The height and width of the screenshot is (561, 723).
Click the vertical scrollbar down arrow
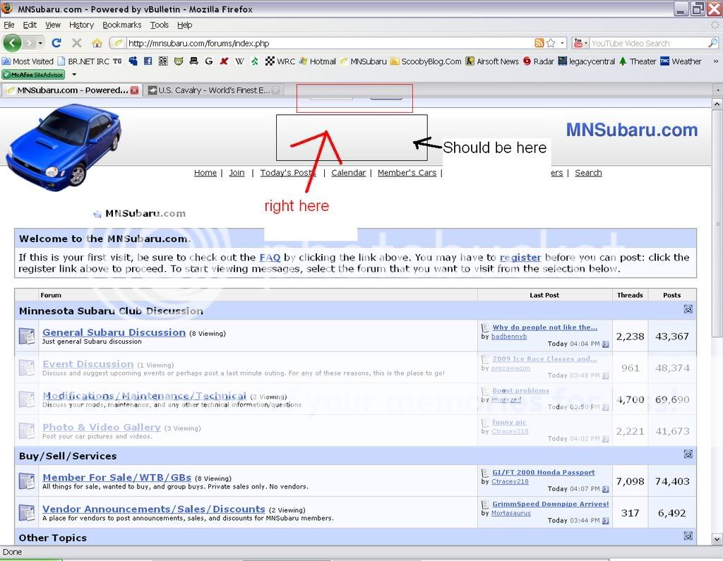pos(717,539)
